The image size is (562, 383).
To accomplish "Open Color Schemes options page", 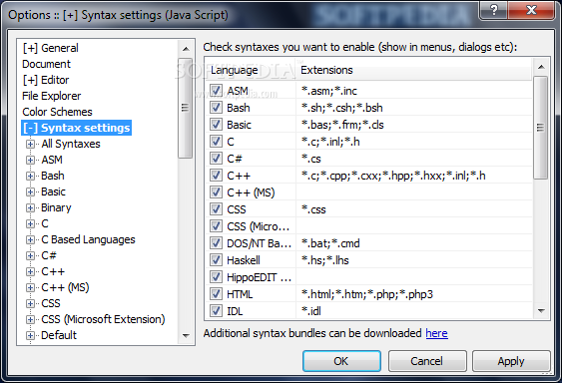I will point(57,112).
